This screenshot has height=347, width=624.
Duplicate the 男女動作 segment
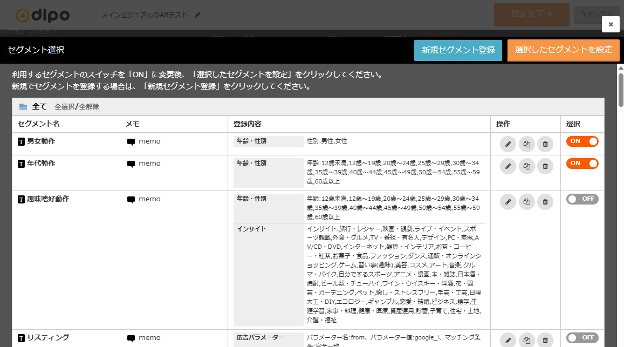coord(526,144)
